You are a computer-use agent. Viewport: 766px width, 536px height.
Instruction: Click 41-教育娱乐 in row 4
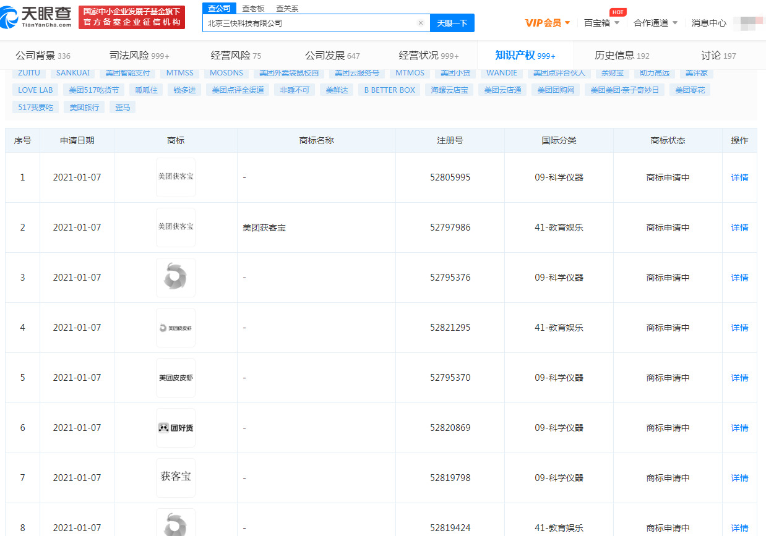click(x=559, y=328)
